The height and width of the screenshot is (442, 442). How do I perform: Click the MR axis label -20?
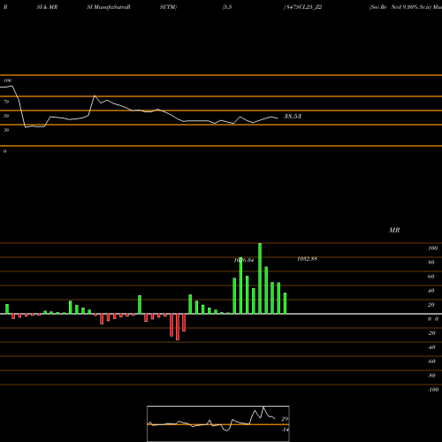pyautogui.click(x=431, y=333)
